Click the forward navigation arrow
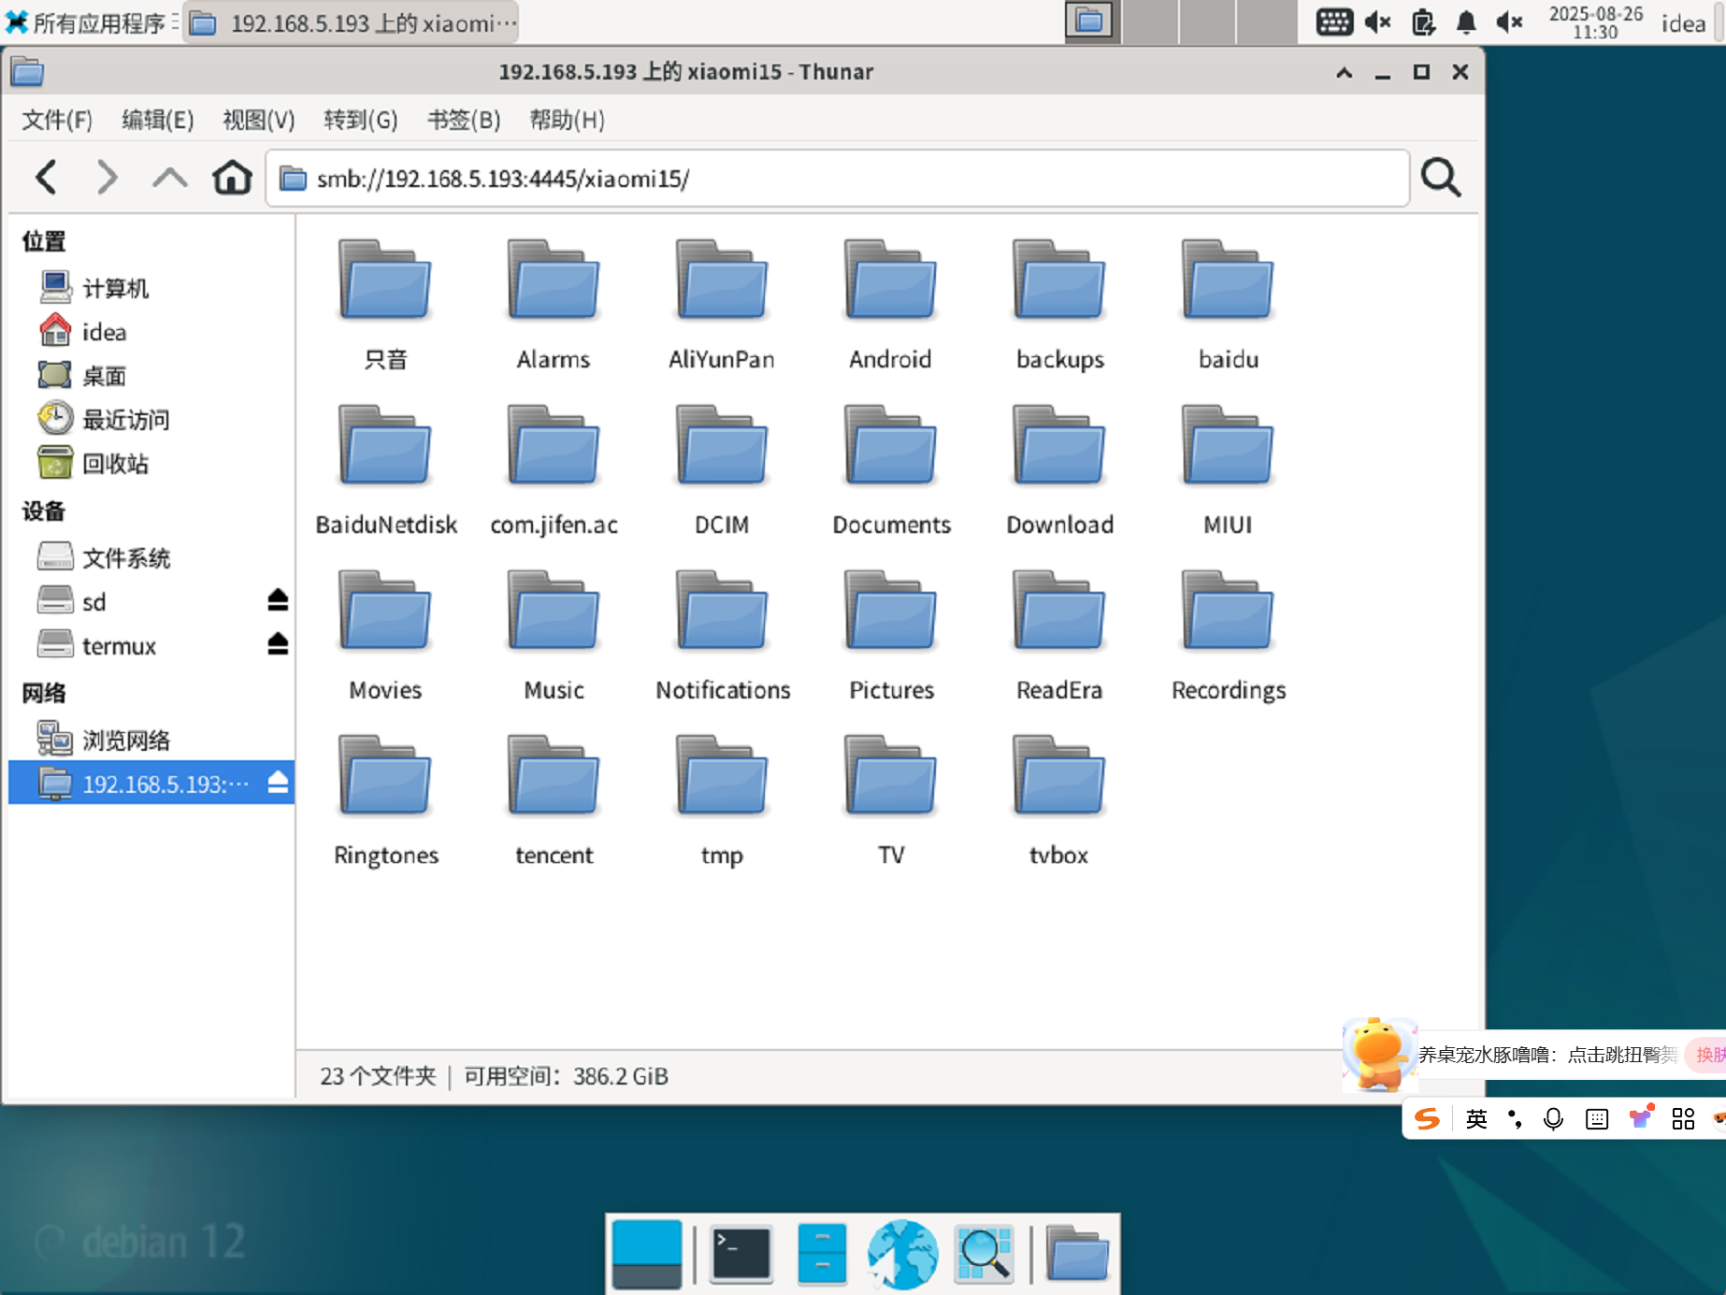This screenshot has width=1726, height=1295. pyautogui.click(x=108, y=178)
